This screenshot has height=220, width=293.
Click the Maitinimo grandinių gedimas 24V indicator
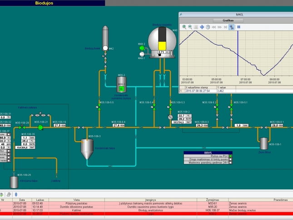pos(208,163)
